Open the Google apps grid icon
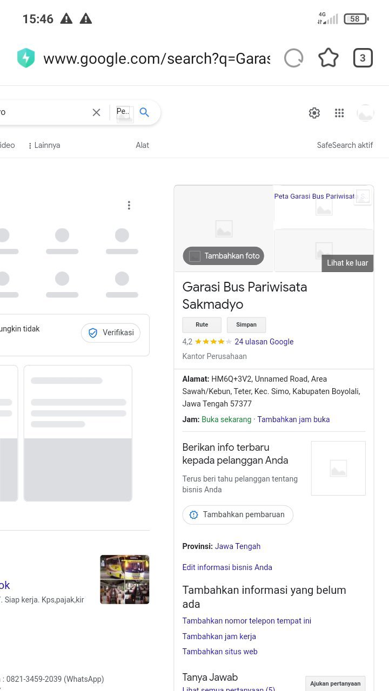The image size is (389, 691). [x=339, y=113]
